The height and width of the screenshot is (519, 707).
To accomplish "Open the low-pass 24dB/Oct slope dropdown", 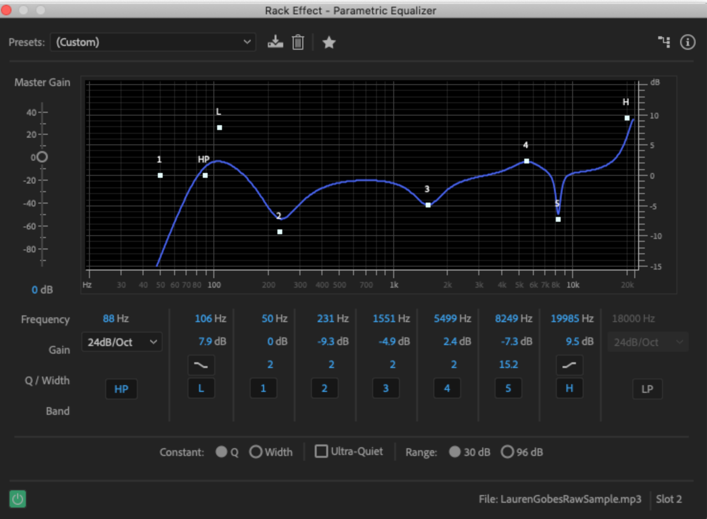I will tap(648, 342).
